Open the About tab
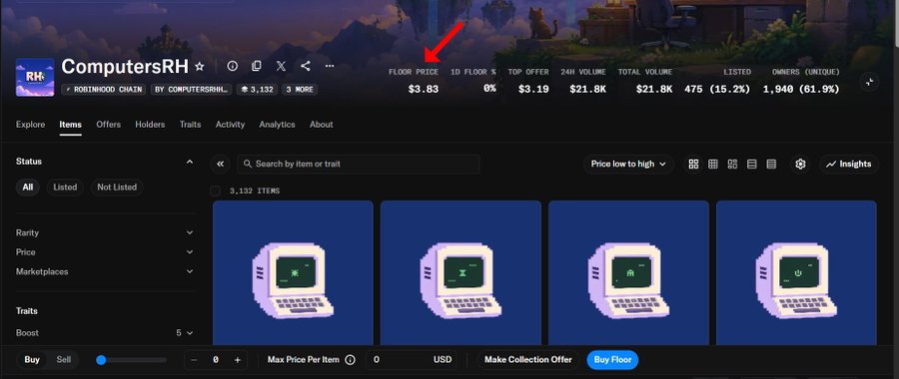899x379 pixels. (x=321, y=125)
